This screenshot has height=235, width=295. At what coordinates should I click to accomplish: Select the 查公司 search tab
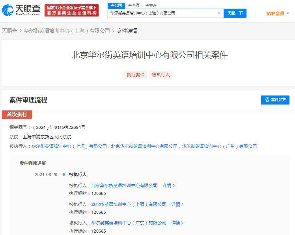pos(116,6)
